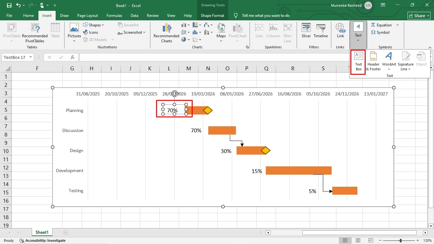The width and height of the screenshot is (434, 244).
Task: Click the SmartArt option
Action: pyautogui.click(x=128, y=25)
